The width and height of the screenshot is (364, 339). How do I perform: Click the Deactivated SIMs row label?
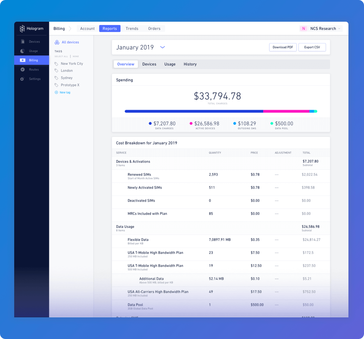coord(141,201)
